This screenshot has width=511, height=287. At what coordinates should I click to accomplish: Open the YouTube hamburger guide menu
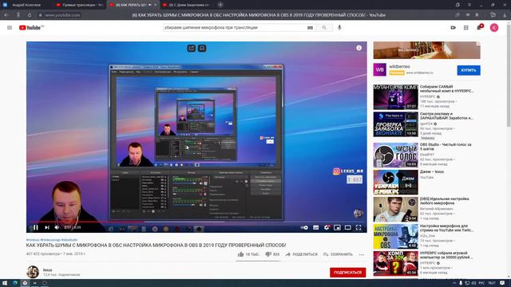click(10, 28)
